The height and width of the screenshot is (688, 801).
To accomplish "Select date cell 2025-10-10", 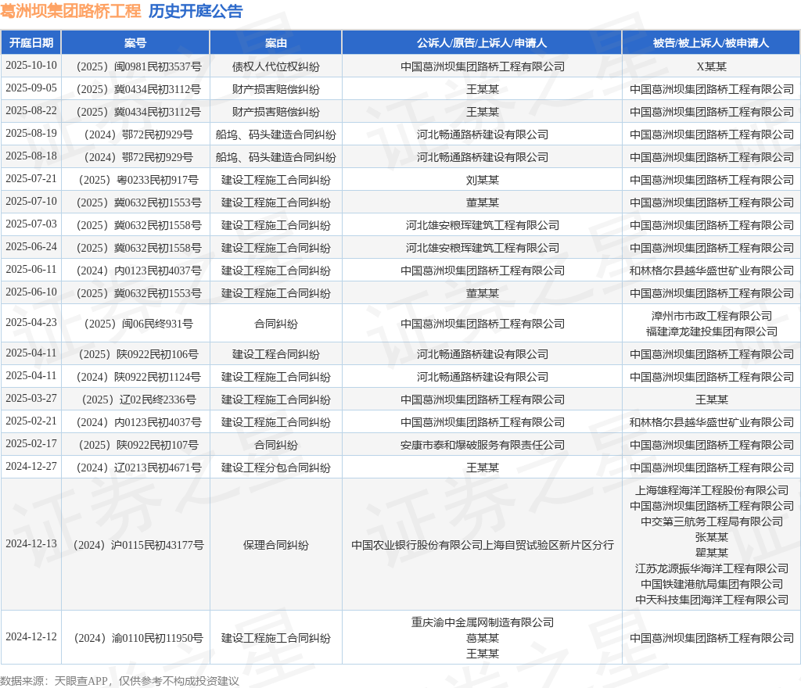I will pos(31,66).
